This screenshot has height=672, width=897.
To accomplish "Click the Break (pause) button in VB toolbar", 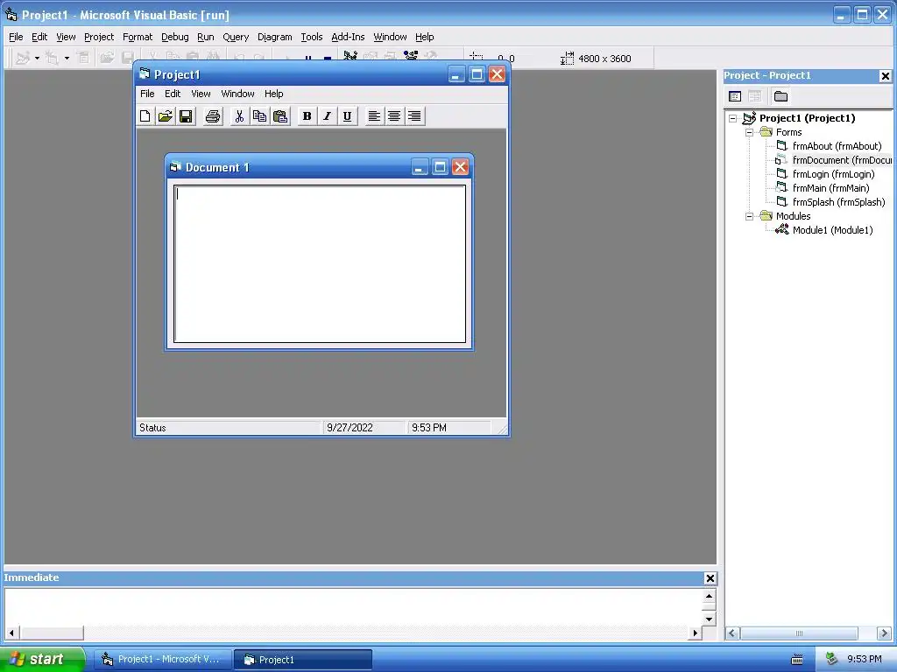I will point(308,59).
